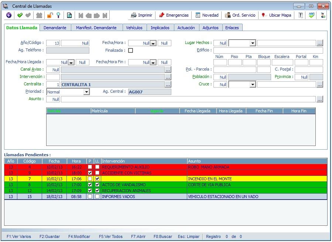This screenshot has height=242, width=332.
Task: Open Novedad from the toolbar
Action: (x=207, y=15)
